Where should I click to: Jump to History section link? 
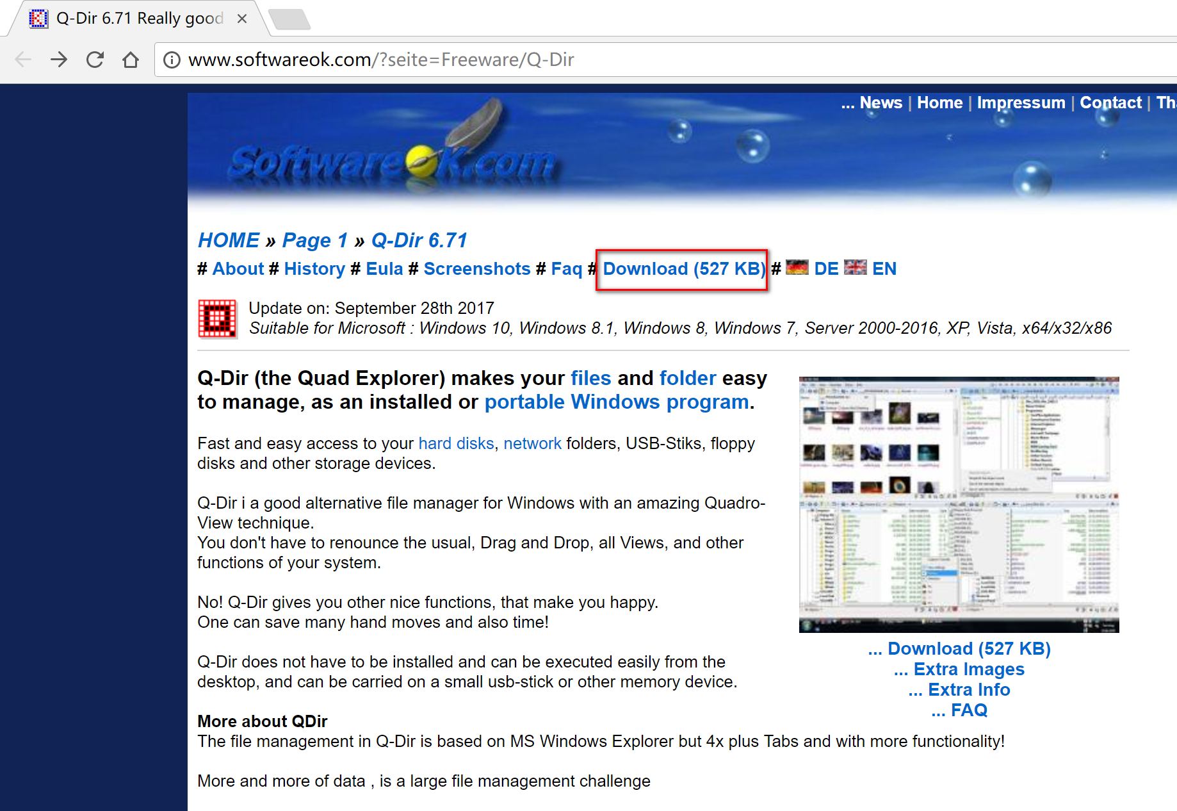[x=314, y=268]
